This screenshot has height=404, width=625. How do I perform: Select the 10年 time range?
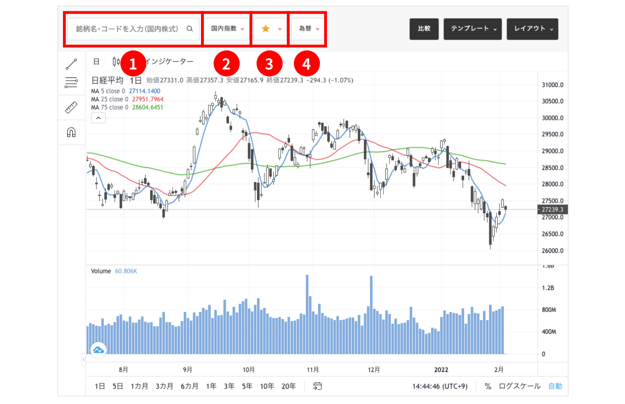click(267, 386)
